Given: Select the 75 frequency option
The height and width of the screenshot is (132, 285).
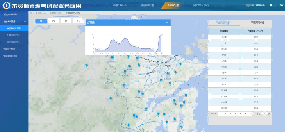Looking at the screenshot, I should (54, 21).
